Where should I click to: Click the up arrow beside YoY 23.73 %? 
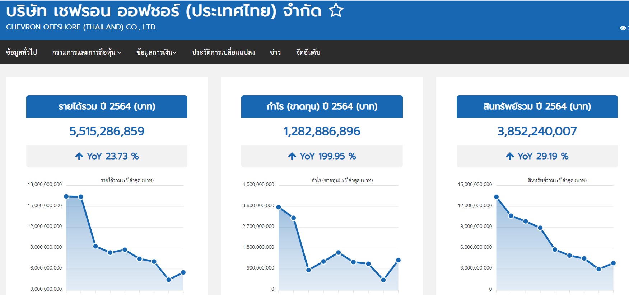[79, 156]
